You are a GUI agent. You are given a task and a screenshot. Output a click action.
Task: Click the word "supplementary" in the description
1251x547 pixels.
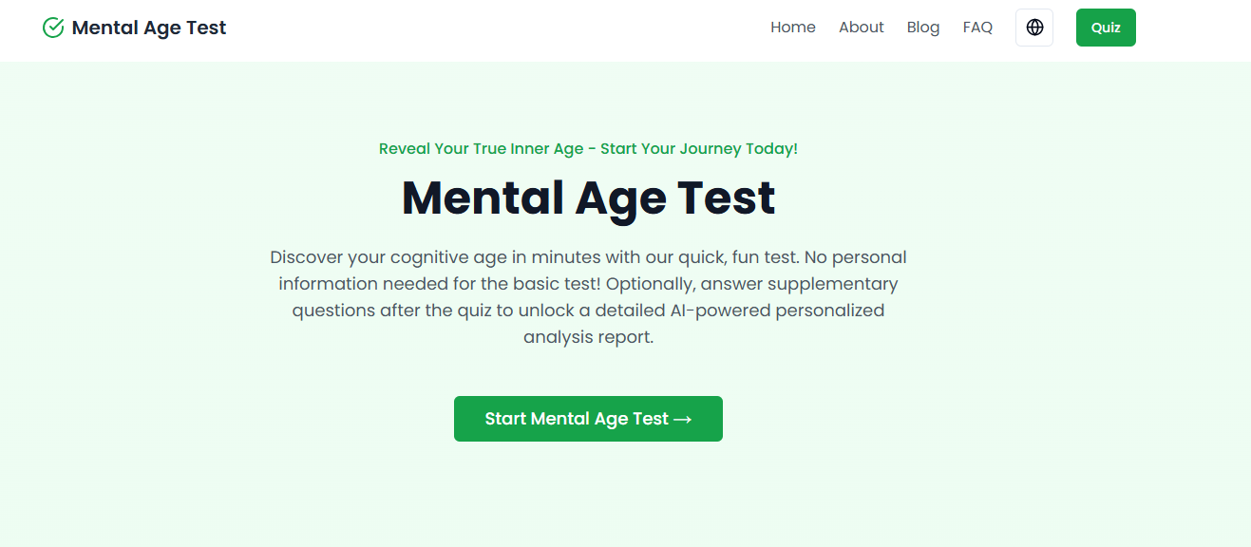833,284
